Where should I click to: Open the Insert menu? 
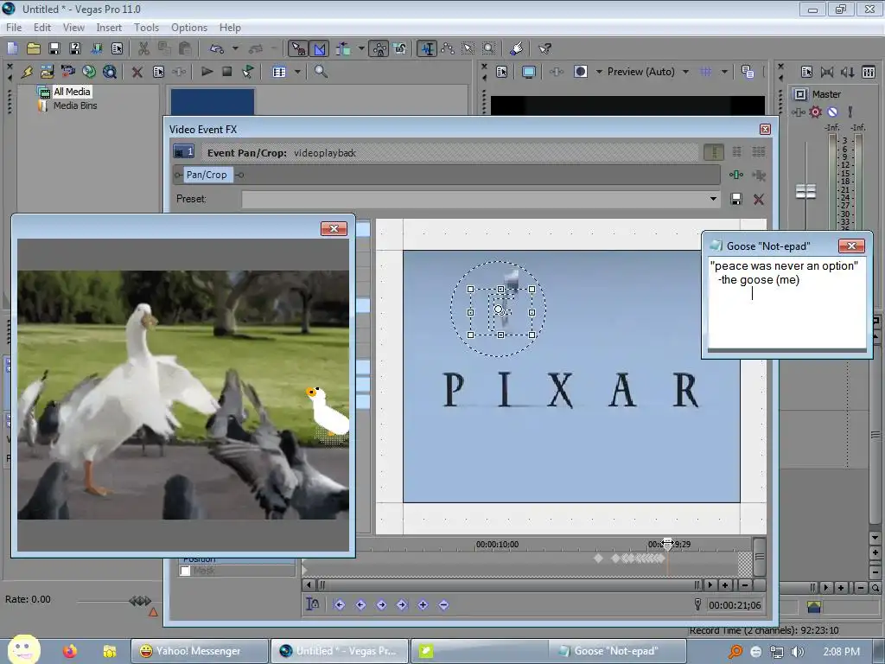(109, 27)
